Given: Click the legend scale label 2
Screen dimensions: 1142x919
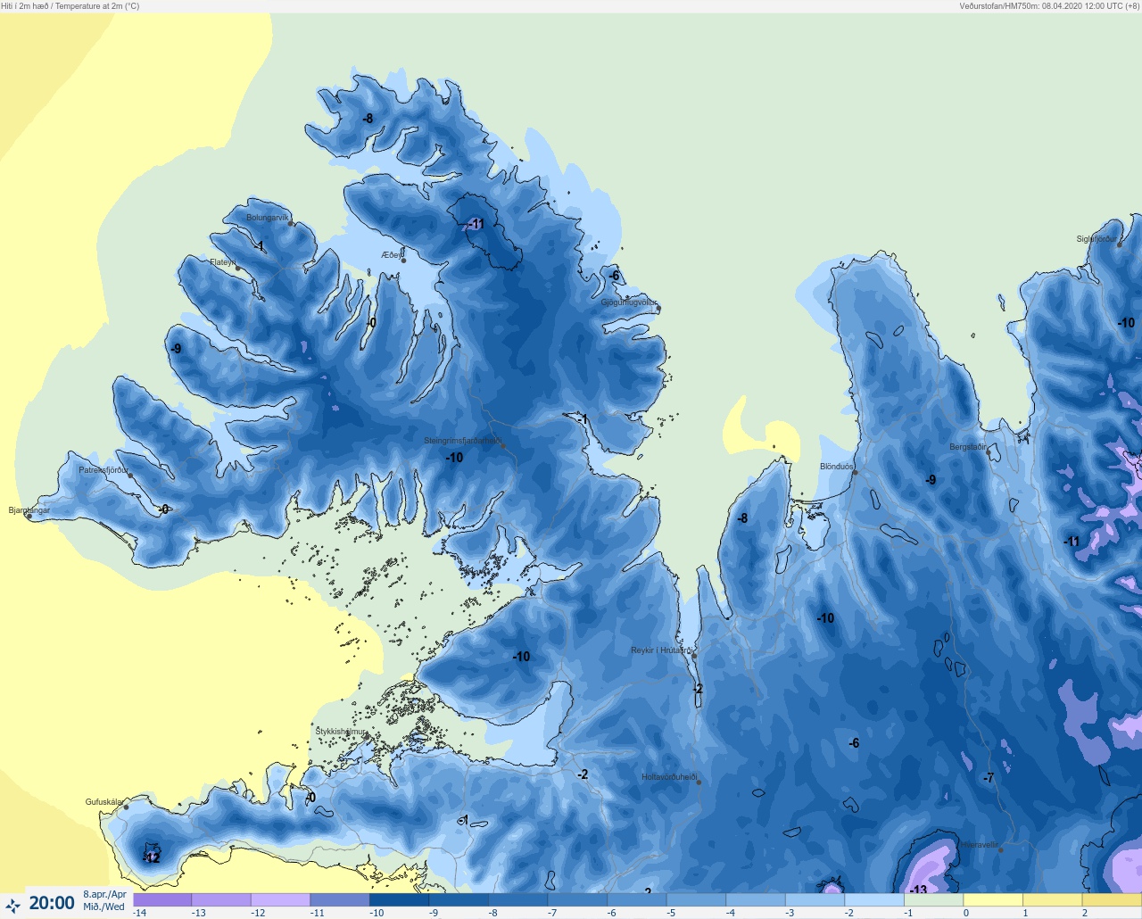Looking at the screenshot, I should (1085, 913).
